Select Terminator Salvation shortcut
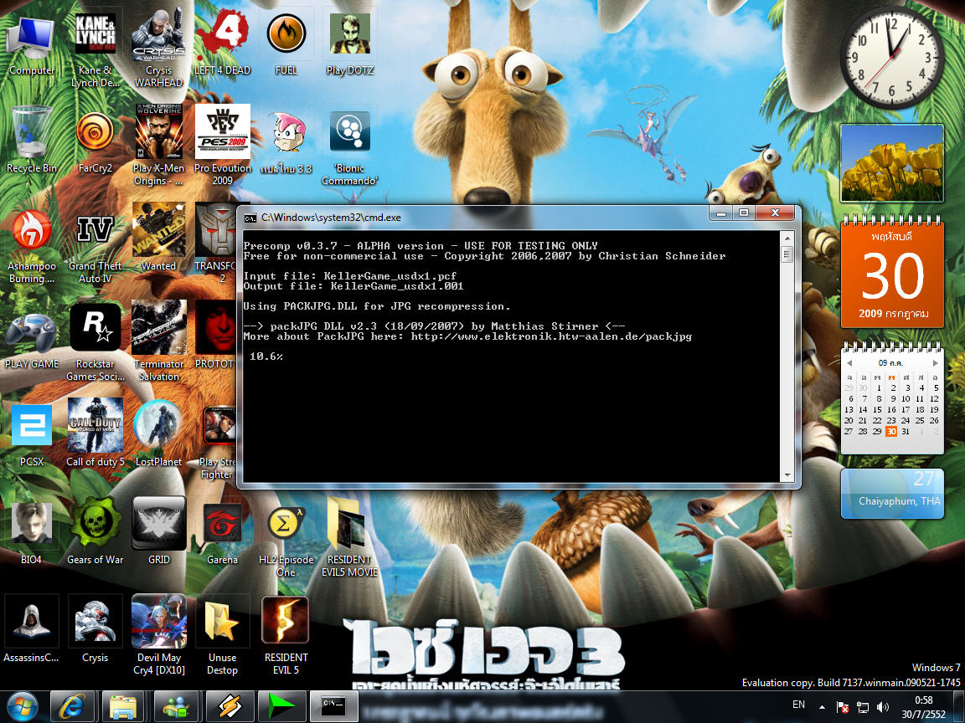The width and height of the screenshot is (965, 723). pos(159,341)
